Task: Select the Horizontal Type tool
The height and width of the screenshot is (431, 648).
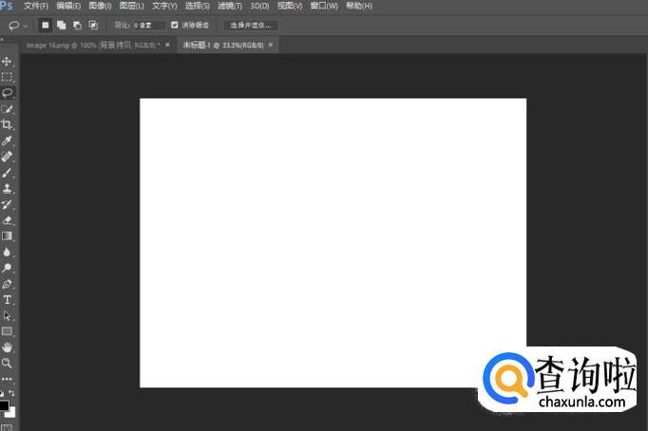Action: click(7, 299)
